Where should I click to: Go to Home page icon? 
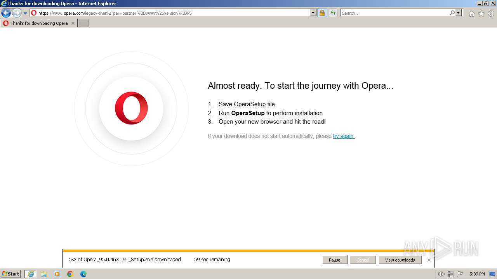(471, 14)
